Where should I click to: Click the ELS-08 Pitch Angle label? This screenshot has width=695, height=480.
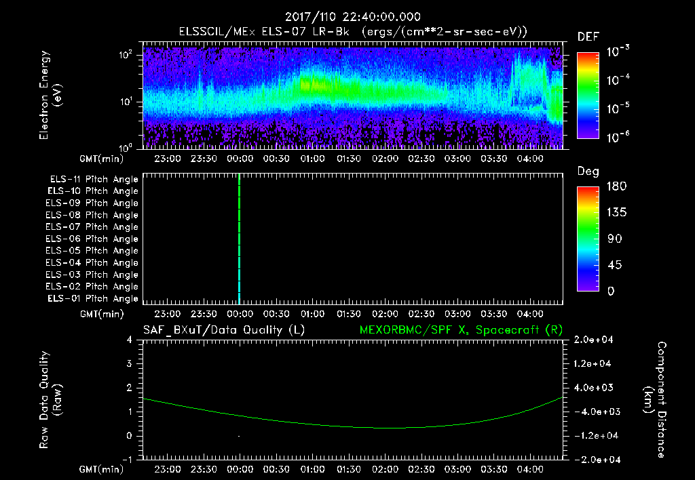click(92, 215)
